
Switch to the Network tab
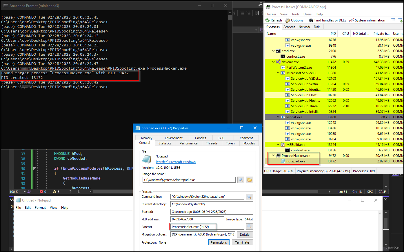click(x=304, y=27)
